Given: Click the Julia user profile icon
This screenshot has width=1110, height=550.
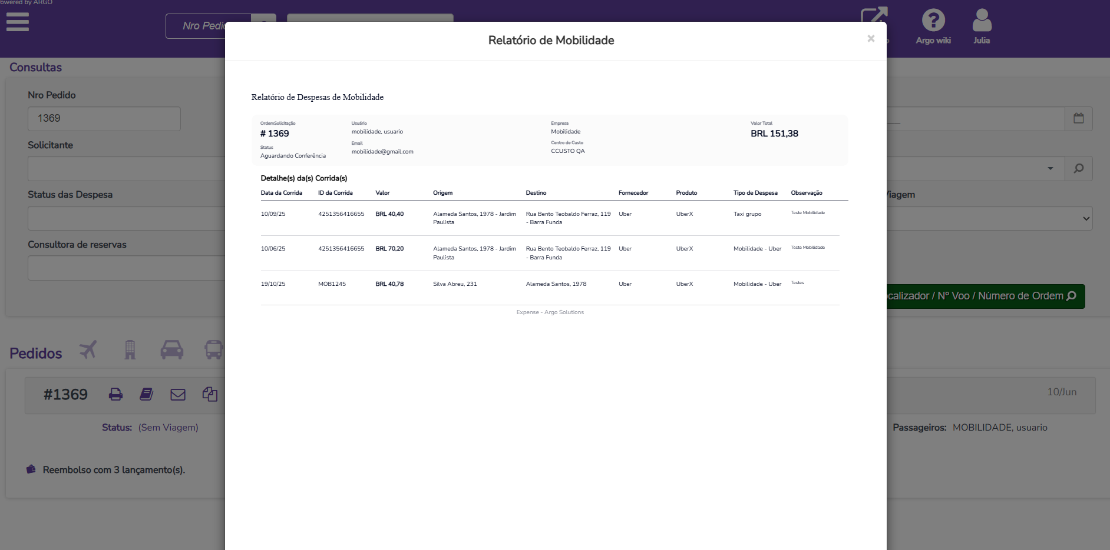Looking at the screenshot, I should [x=982, y=21].
